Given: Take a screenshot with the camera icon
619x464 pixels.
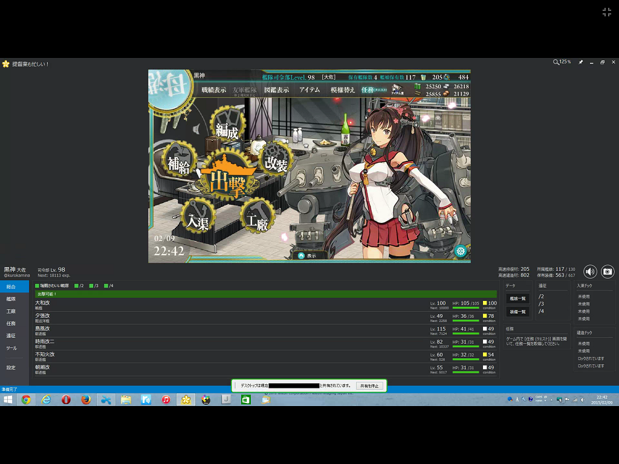Looking at the screenshot, I should 608,271.
